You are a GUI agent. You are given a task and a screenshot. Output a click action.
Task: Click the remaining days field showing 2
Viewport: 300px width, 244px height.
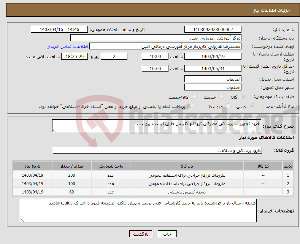(114, 56)
